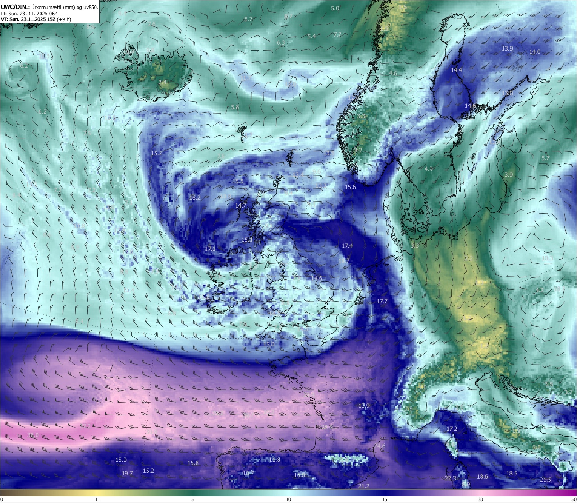Click the 15.1 value label
The width and height of the screenshot is (577, 503).
pos(247,240)
